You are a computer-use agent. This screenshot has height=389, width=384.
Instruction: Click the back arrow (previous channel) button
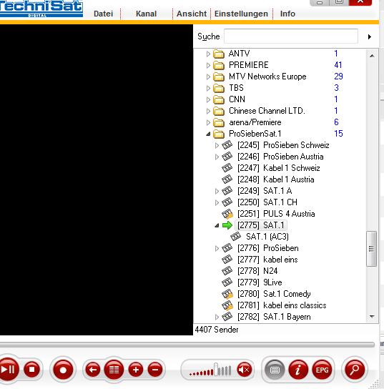tap(93, 370)
